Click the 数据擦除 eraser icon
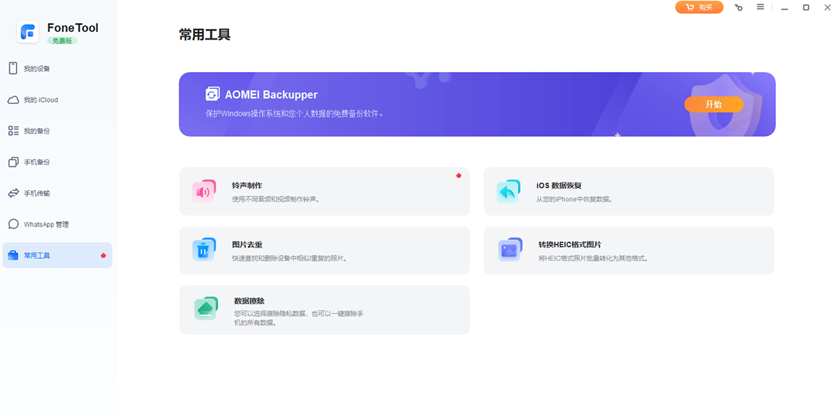 (205, 309)
